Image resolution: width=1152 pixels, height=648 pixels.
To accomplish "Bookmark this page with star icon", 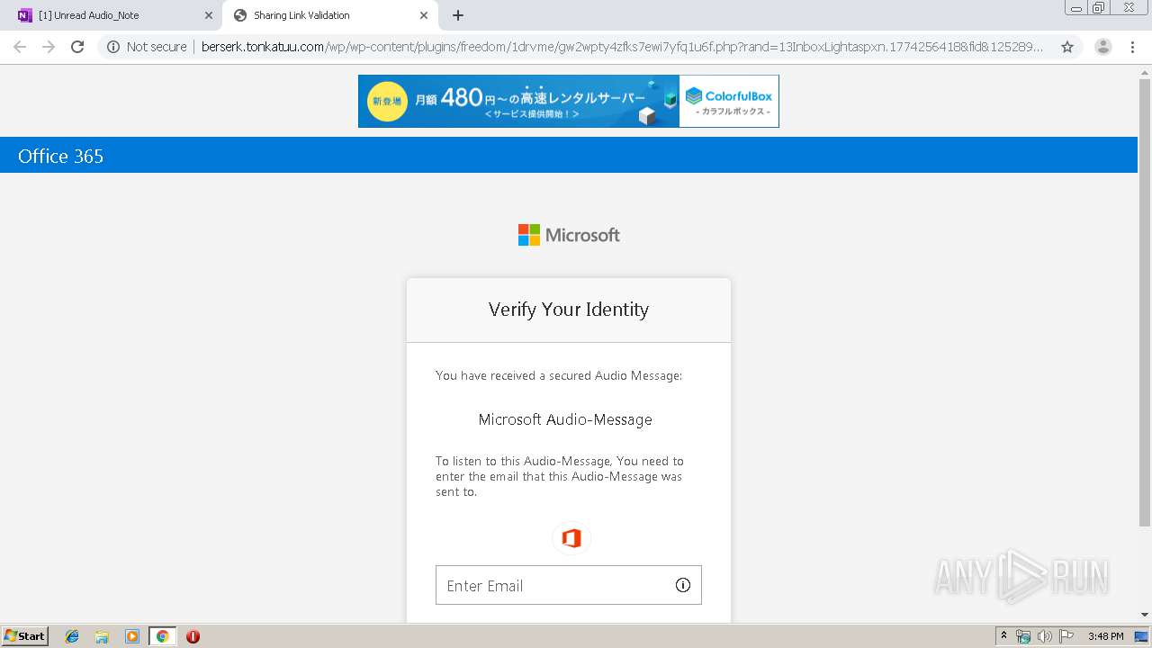I will pos(1067,47).
